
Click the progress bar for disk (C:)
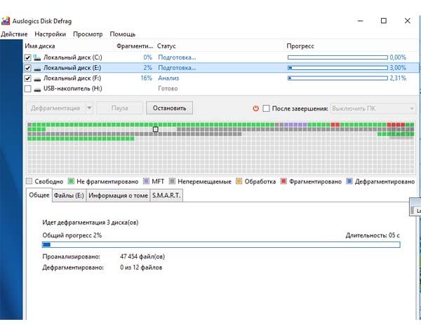coord(338,57)
